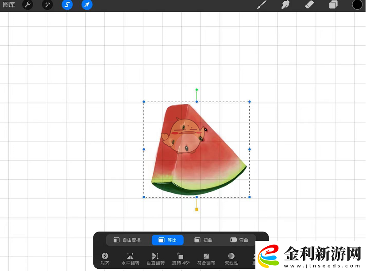Viewport: 366px width, 271px height.
Task: Toggle 对齐 snapping option
Action: (105, 258)
